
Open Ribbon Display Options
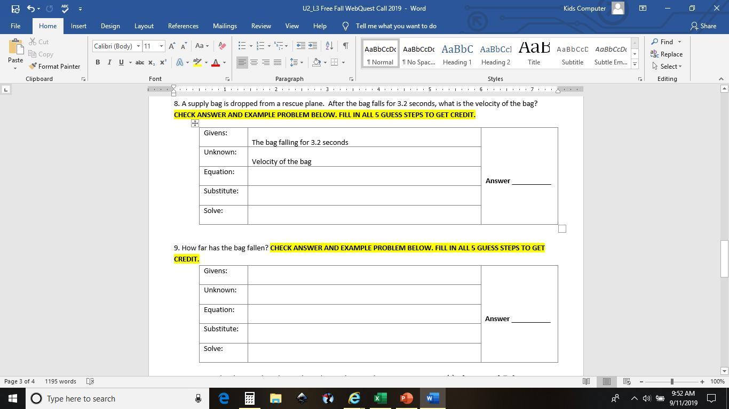coord(643,9)
